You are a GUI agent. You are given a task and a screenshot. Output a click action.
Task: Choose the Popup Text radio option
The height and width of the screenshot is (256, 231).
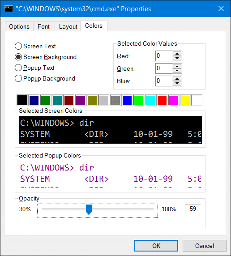(x=34, y=68)
